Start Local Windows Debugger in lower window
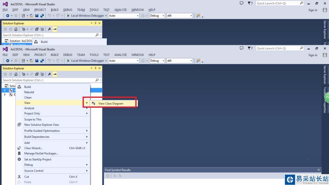 point(85,61)
